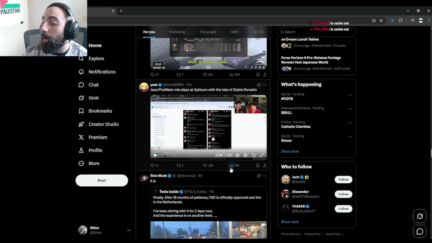Repost the post showing 7 reposts
Viewport: 432px width, 243px height.
pos(180,74)
